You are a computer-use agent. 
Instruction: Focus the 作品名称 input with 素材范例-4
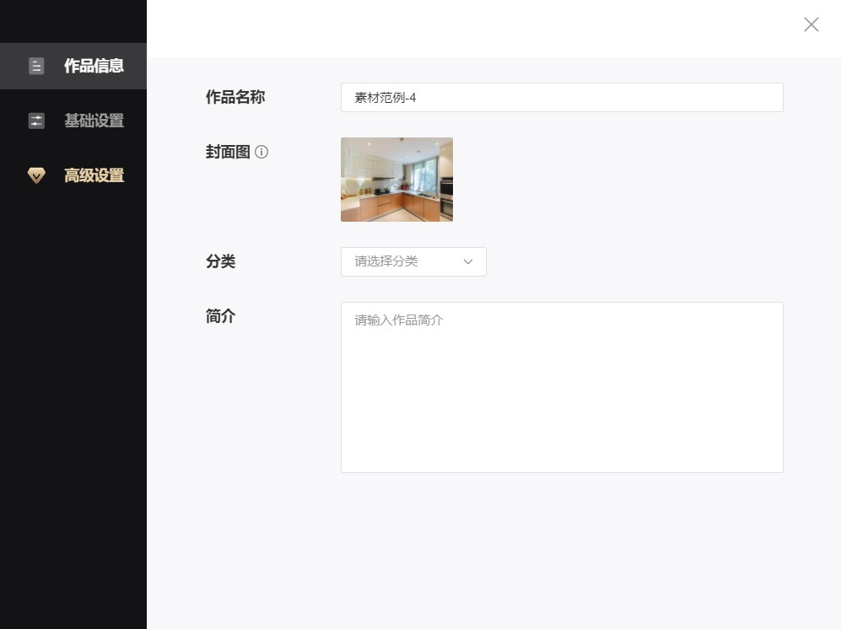(562, 98)
